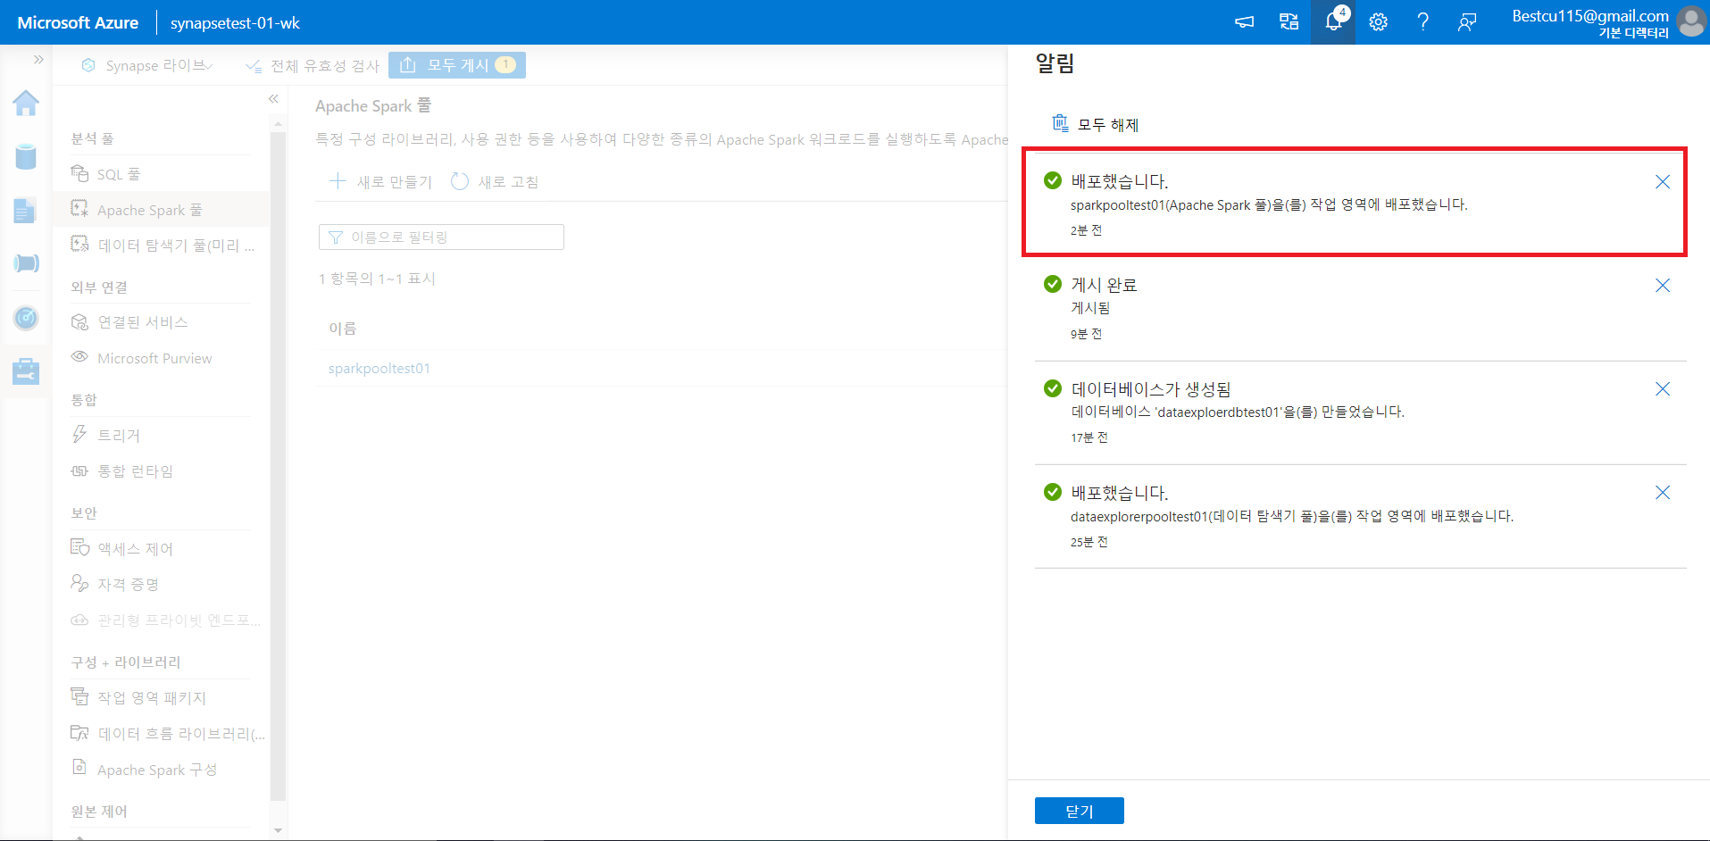Open the Synapse 라이브 mode dropdown
The image size is (1710, 841).
[x=147, y=65]
